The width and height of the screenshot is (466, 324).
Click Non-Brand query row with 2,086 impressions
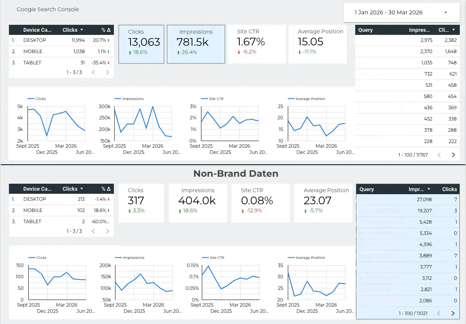[408, 301]
